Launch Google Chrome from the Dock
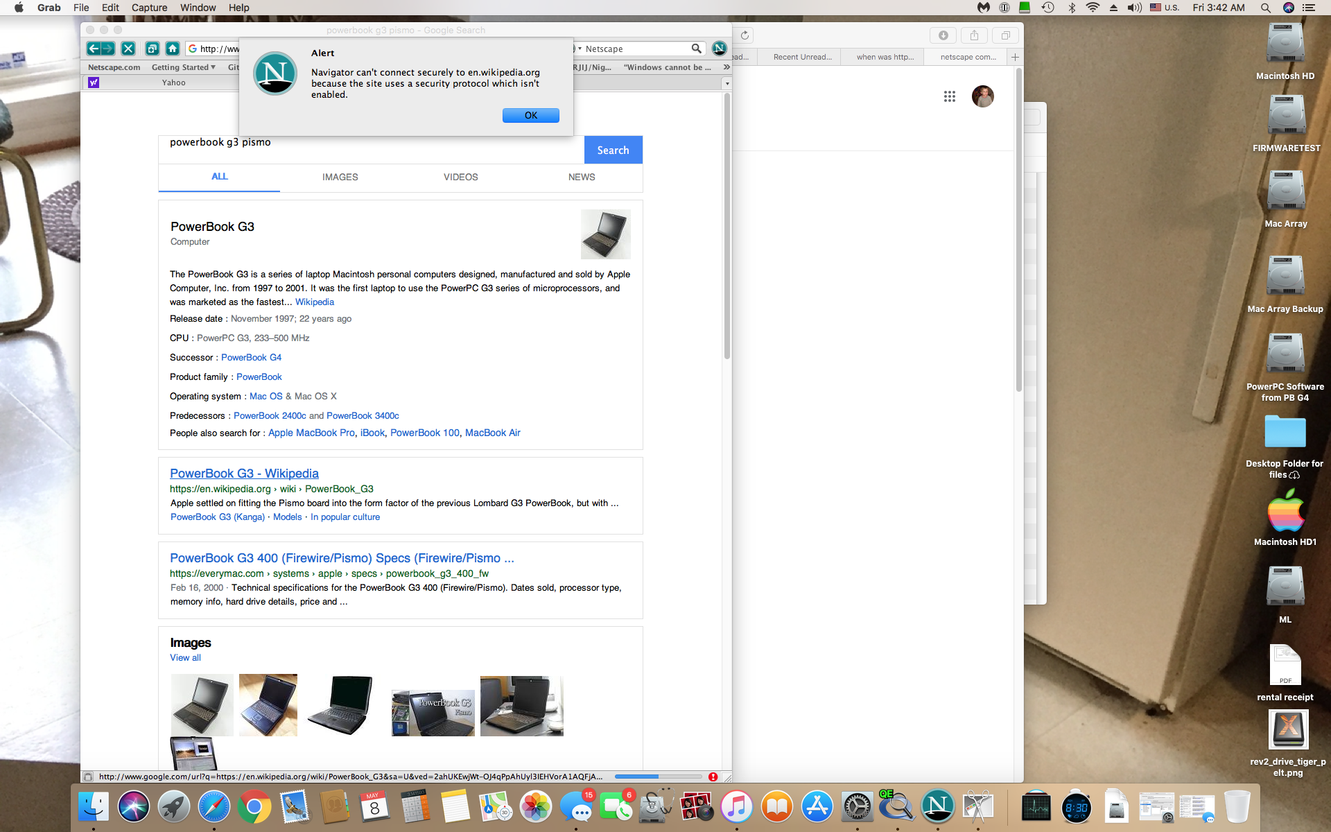Image resolution: width=1331 pixels, height=832 pixels. point(254,807)
